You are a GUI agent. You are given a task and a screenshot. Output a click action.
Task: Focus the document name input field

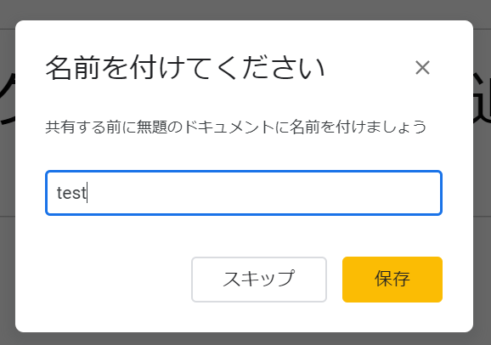coord(244,193)
